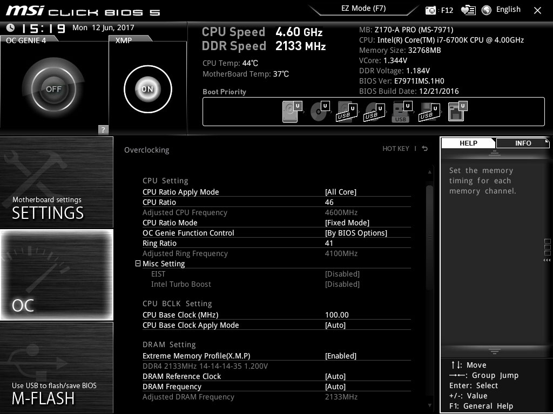553x414 pixels.
Task: Click the back arrow next to HOT KEY
Action: [x=424, y=149]
